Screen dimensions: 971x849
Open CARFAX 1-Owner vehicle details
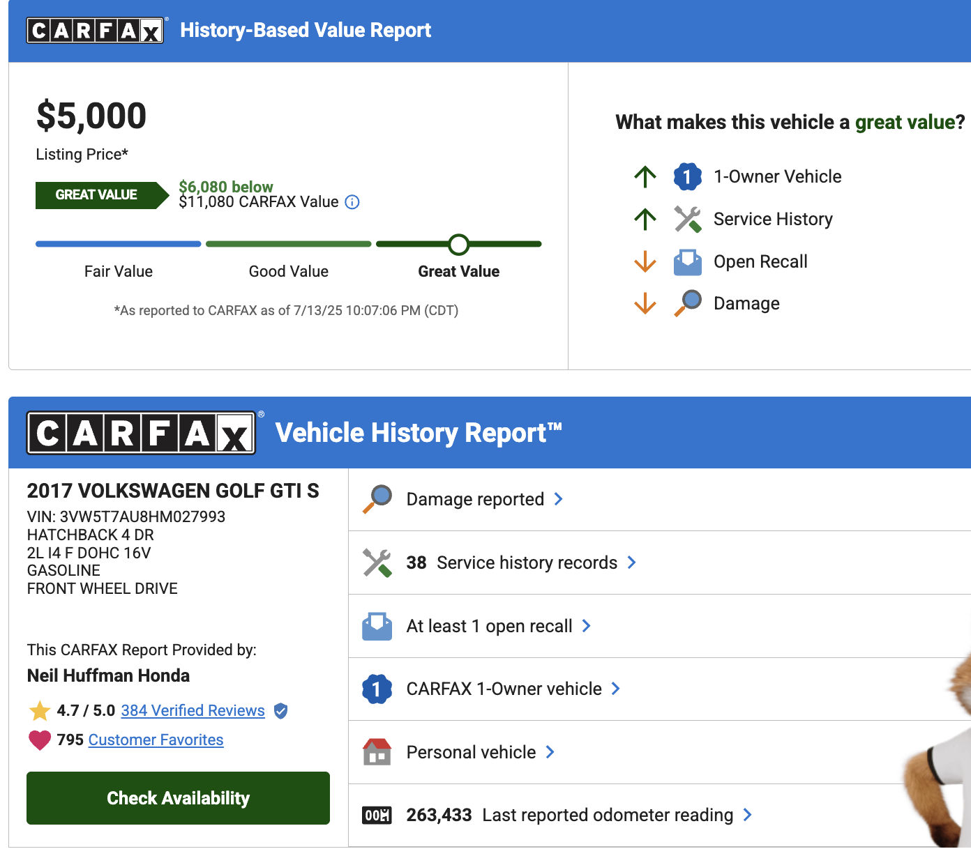point(659,689)
